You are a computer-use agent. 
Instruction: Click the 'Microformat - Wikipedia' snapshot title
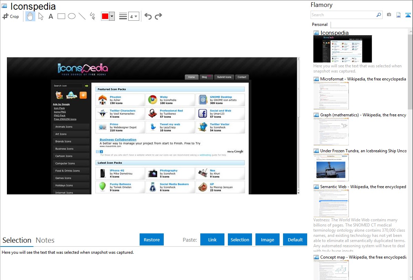(x=363, y=79)
